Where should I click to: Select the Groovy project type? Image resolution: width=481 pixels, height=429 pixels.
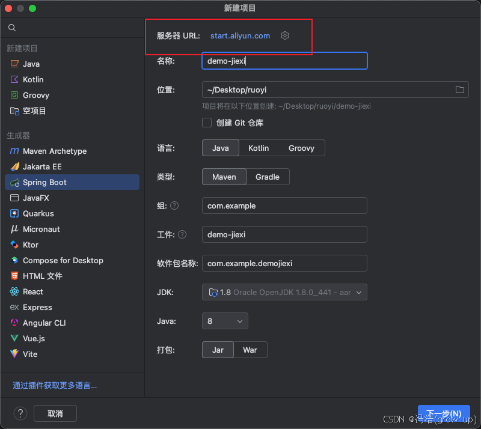72,95
